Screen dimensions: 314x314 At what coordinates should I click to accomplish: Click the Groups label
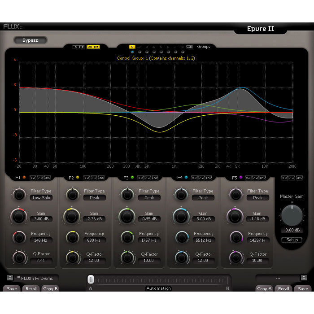(204, 47)
